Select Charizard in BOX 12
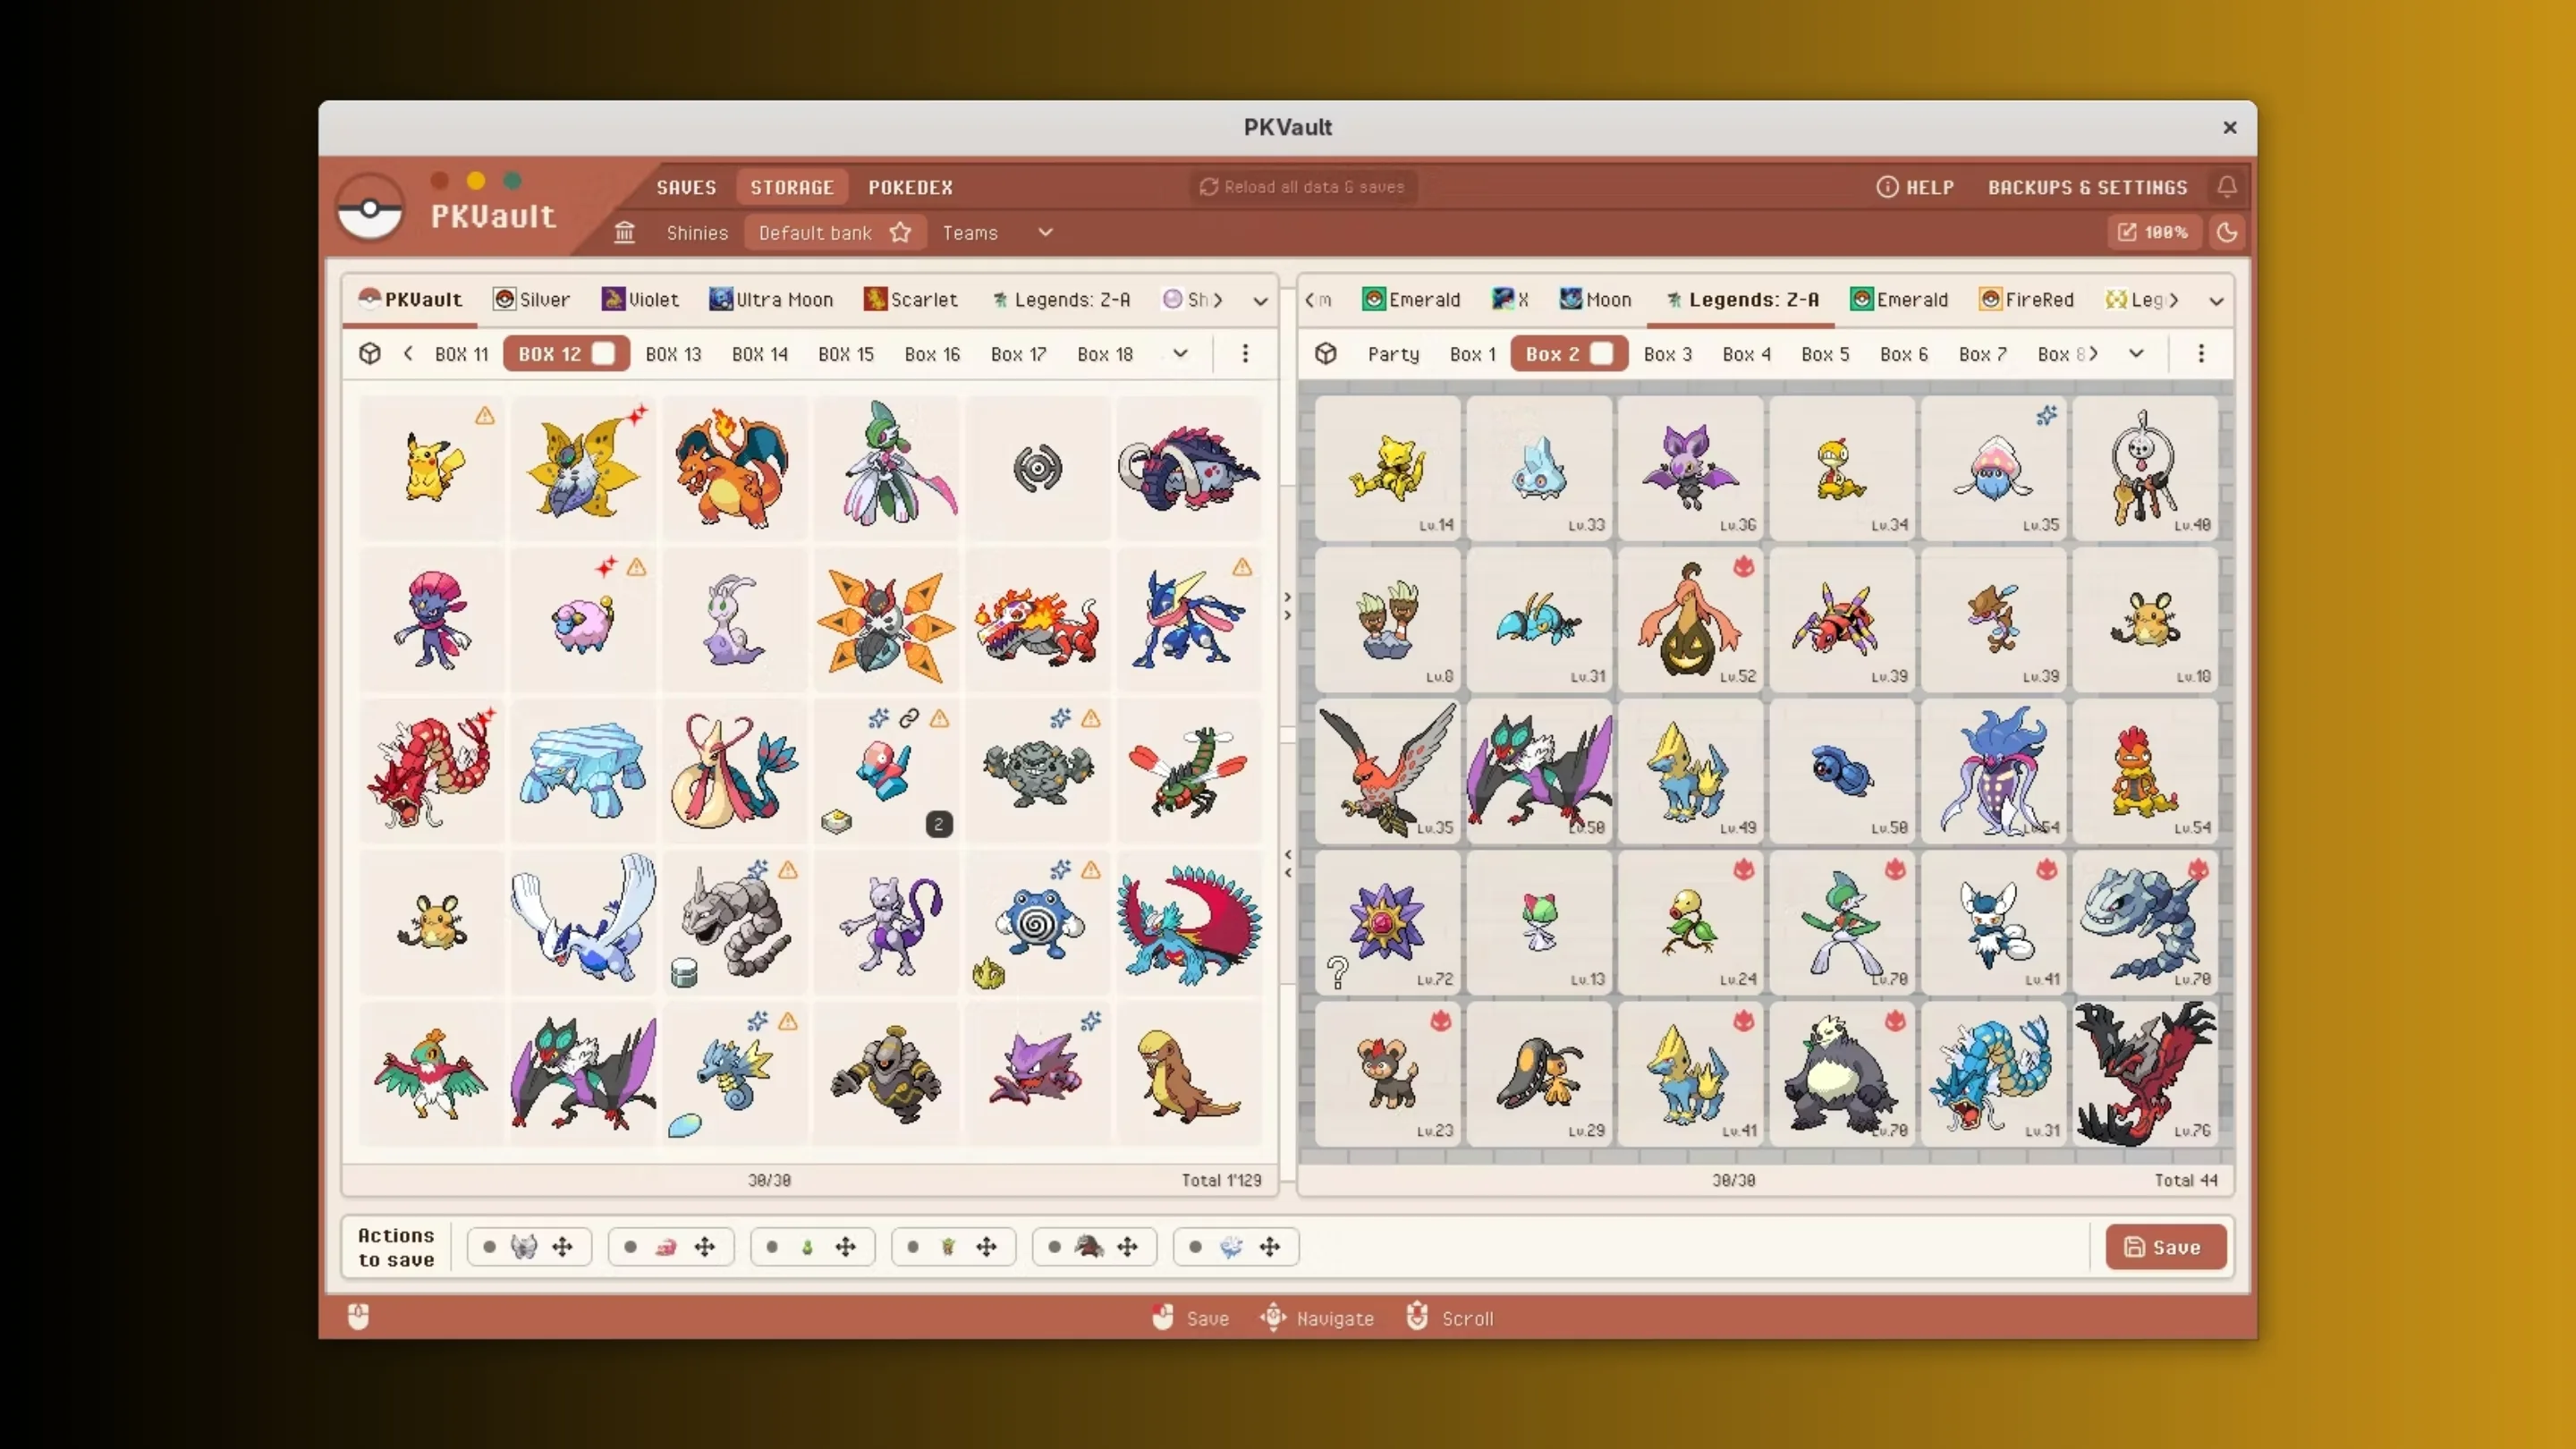2576x1449 pixels. 734,467
